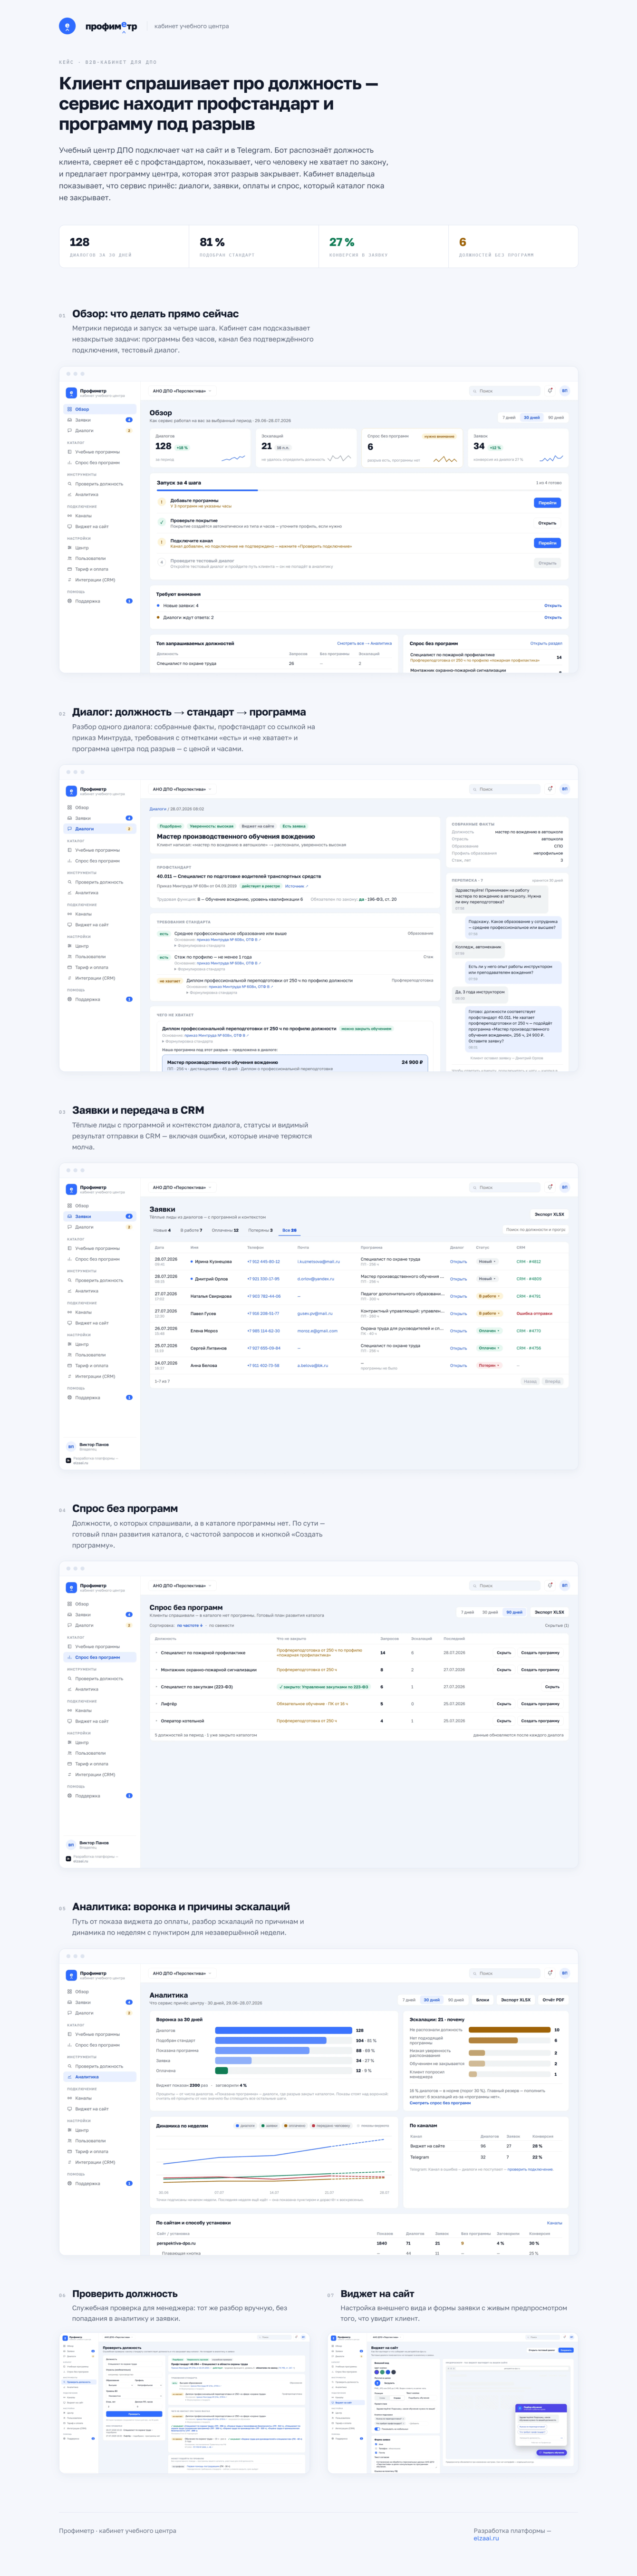The image size is (637, 2576).
Task: Open АНО ДПО «Перспектива» dropdown in the Заявки screenshot
Action: [182, 1187]
